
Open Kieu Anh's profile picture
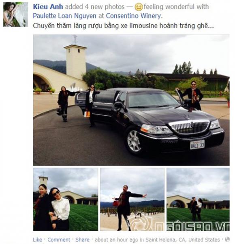15,14
